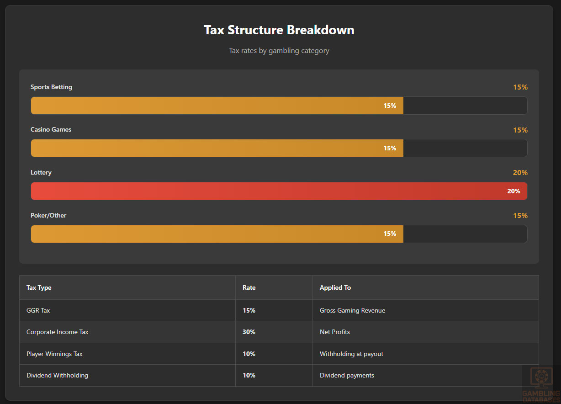Click the Rate column header

point(249,287)
